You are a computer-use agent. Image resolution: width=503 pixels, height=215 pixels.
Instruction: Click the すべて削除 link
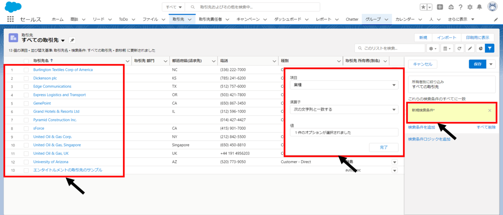[486, 127]
